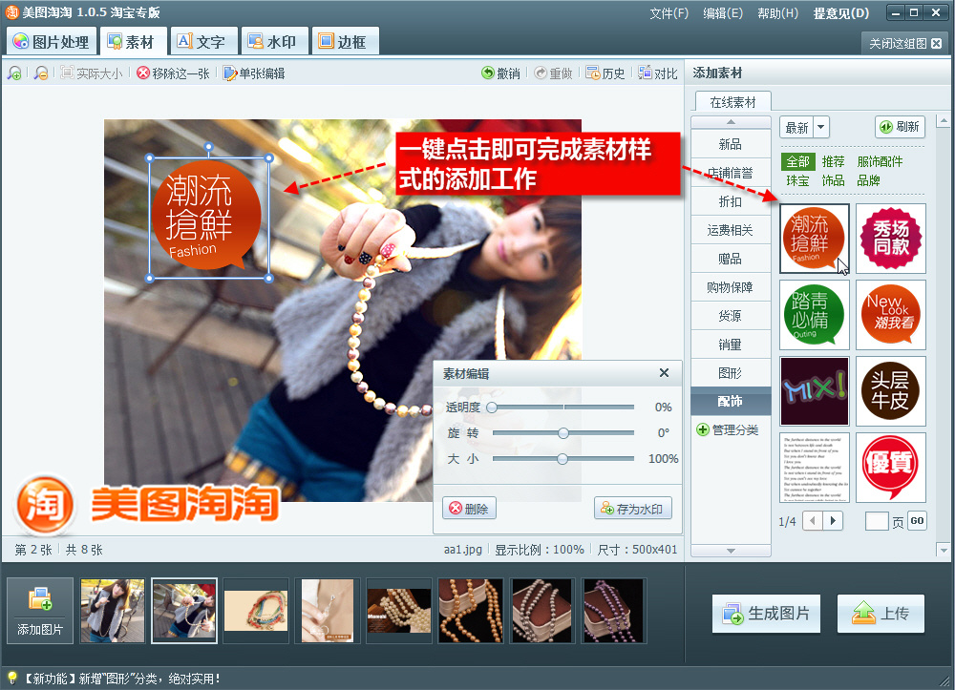
Task: Select the 图形 category
Action: tap(731, 373)
